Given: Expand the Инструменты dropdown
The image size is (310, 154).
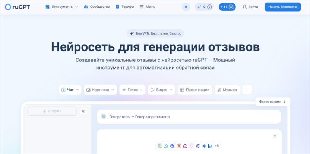Looking at the screenshot, I should [62, 7].
